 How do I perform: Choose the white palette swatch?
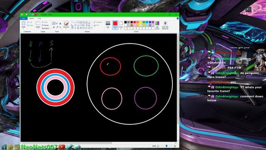pyautogui.click(x=126, y=25)
